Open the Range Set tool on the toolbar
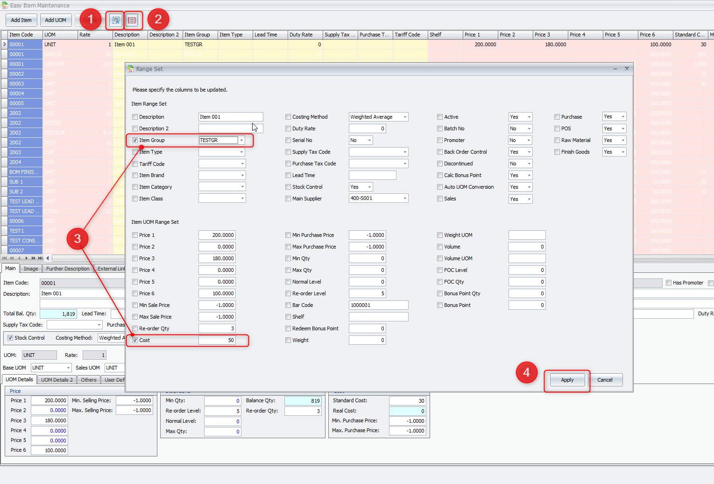 click(x=115, y=20)
